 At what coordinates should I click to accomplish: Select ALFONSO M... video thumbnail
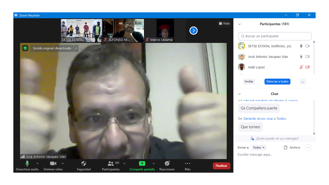[123, 31]
